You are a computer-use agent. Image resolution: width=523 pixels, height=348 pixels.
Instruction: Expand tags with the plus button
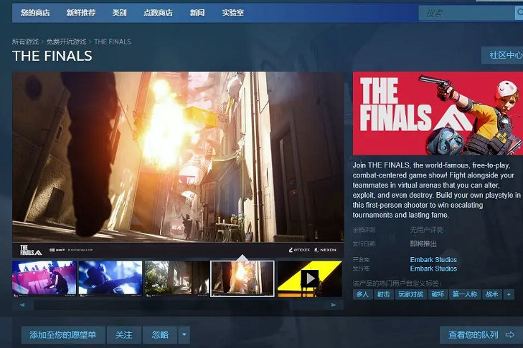pyautogui.click(x=509, y=294)
